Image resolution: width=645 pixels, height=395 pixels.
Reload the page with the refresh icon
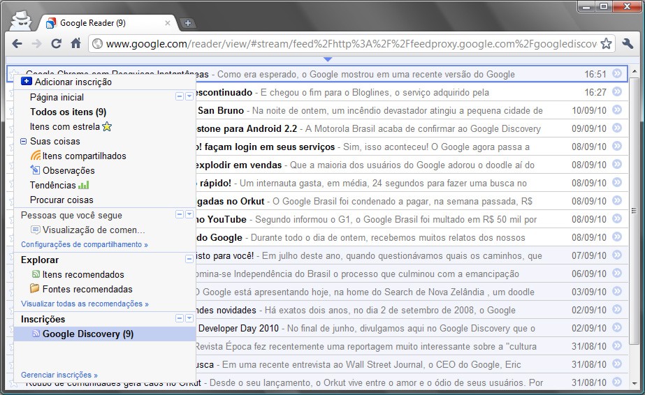[x=56, y=43]
